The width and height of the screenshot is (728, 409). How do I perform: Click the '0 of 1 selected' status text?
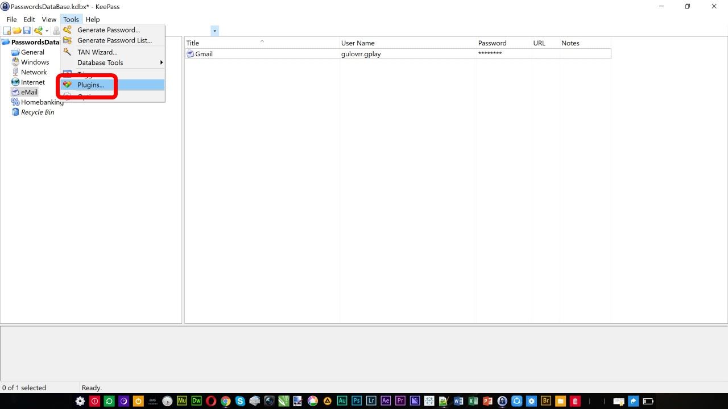(24, 388)
